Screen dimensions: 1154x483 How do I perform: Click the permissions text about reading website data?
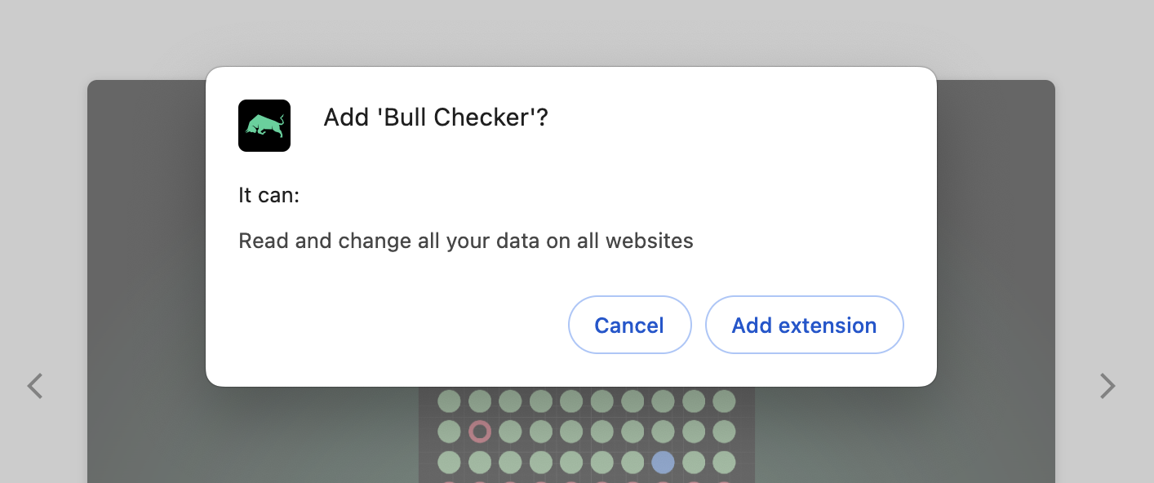point(465,241)
